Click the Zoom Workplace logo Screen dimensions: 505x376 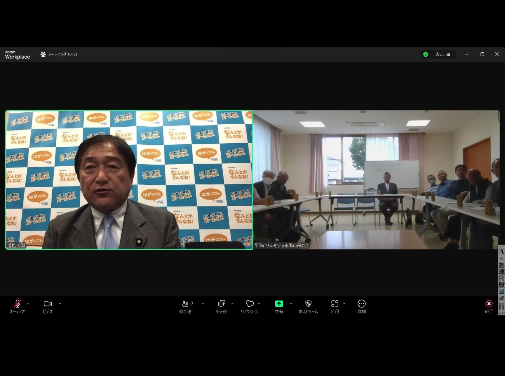pyautogui.click(x=17, y=55)
